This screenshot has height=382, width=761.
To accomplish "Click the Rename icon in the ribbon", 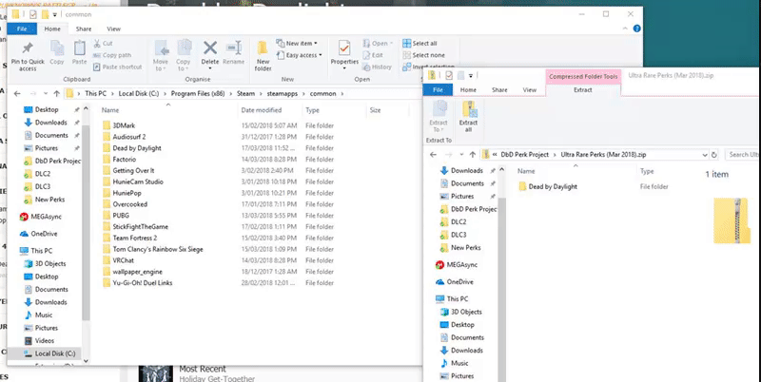I will click(233, 48).
